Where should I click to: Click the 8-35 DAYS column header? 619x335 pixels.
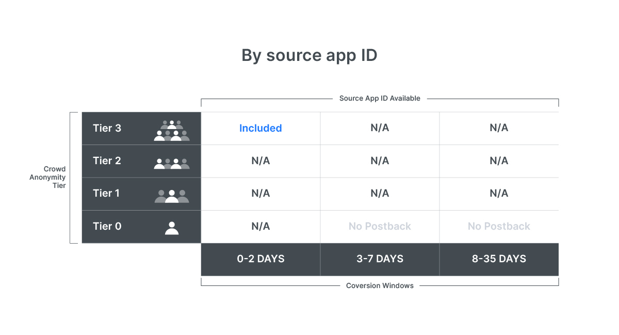click(x=499, y=259)
